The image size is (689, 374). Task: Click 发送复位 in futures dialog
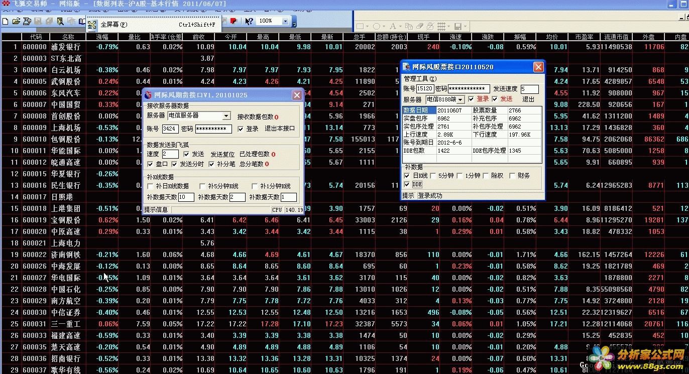[222, 154]
